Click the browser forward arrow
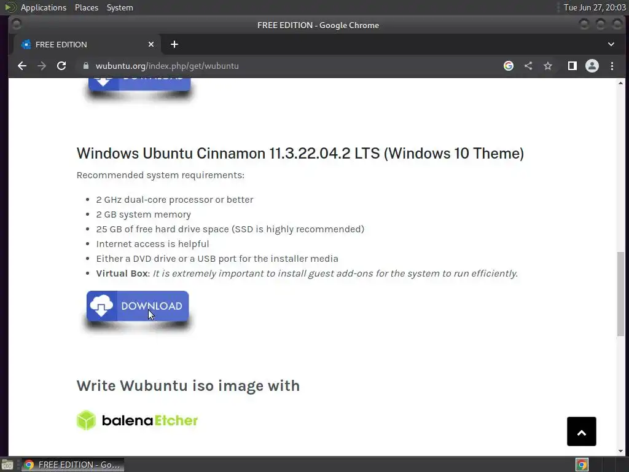 (x=42, y=66)
